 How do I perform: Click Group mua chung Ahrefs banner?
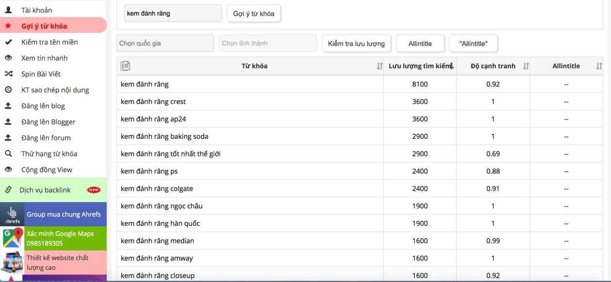point(53,214)
